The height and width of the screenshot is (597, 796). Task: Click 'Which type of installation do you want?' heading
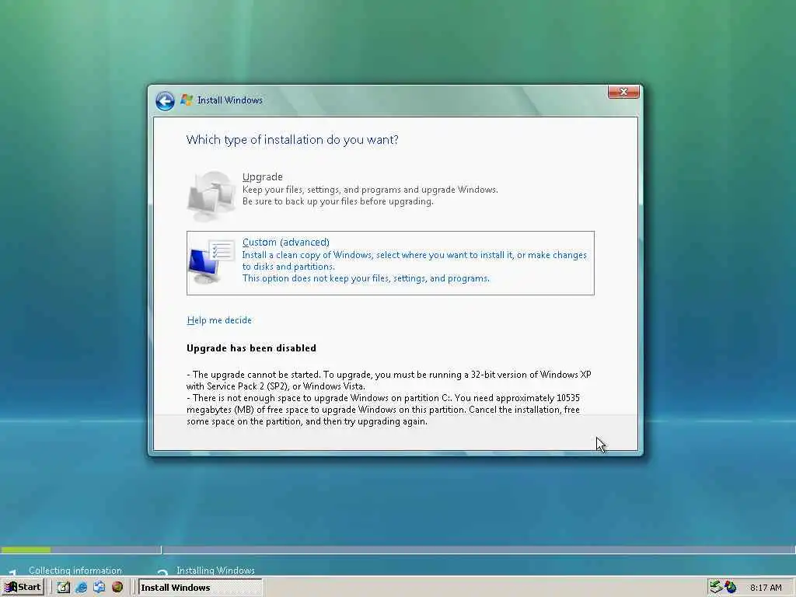pos(292,140)
